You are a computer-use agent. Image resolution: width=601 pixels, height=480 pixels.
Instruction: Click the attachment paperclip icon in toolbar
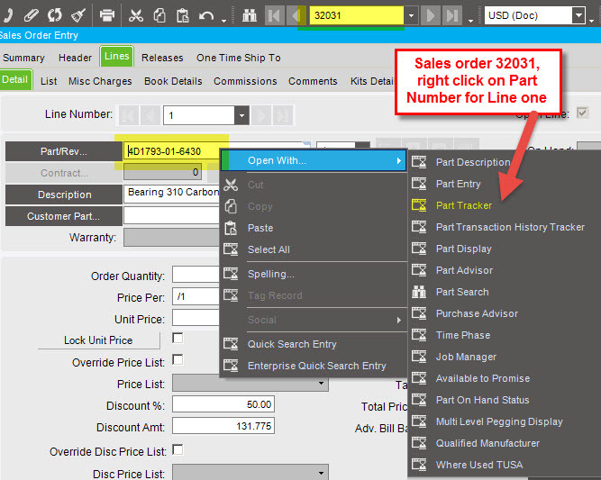[31, 15]
